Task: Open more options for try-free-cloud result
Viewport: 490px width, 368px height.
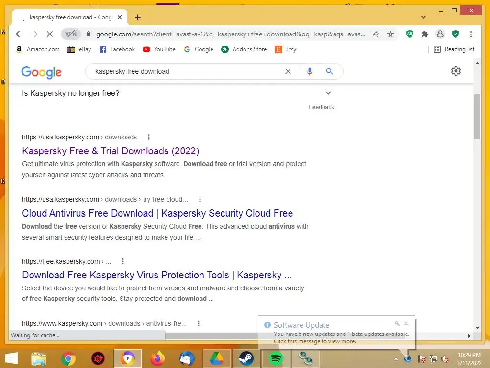Action: coord(200,199)
